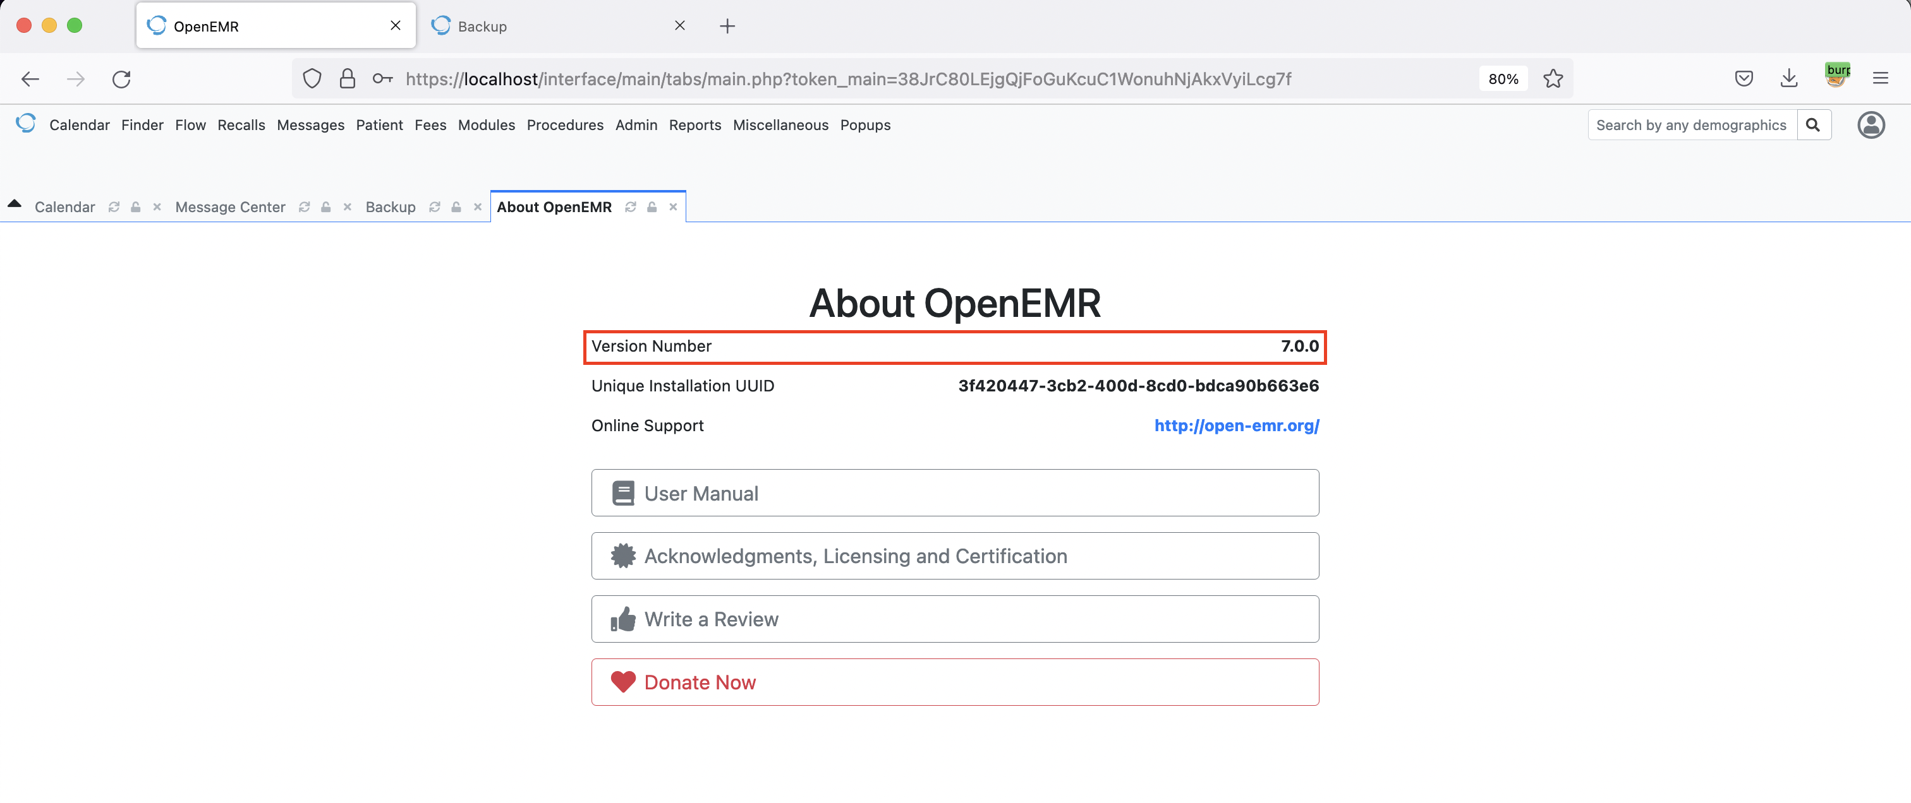
Task: Click the demographics search magnifier icon
Action: click(x=1812, y=125)
